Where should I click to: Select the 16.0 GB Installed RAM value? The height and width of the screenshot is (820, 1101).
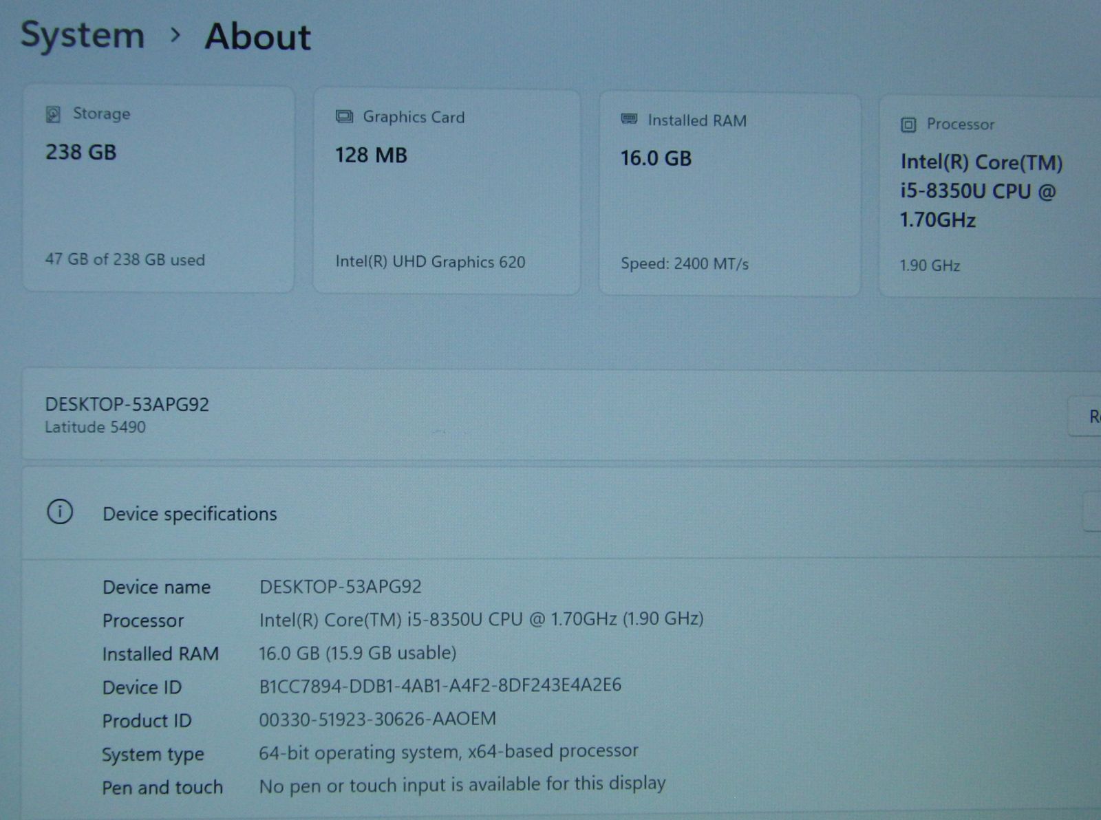[656, 159]
